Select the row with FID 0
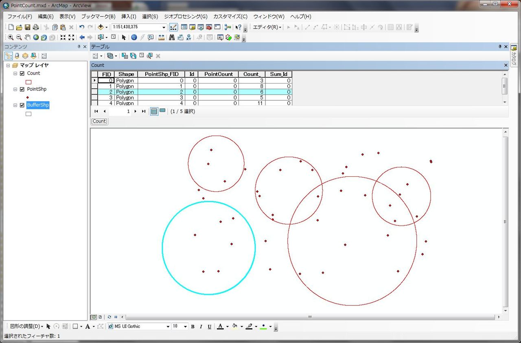521x343 pixels. point(95,80)
